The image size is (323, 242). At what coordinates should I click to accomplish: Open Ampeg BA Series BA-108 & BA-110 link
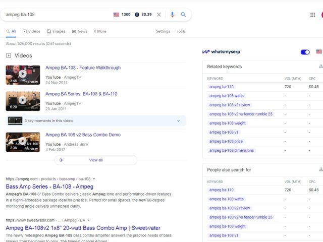click(81, 94)
